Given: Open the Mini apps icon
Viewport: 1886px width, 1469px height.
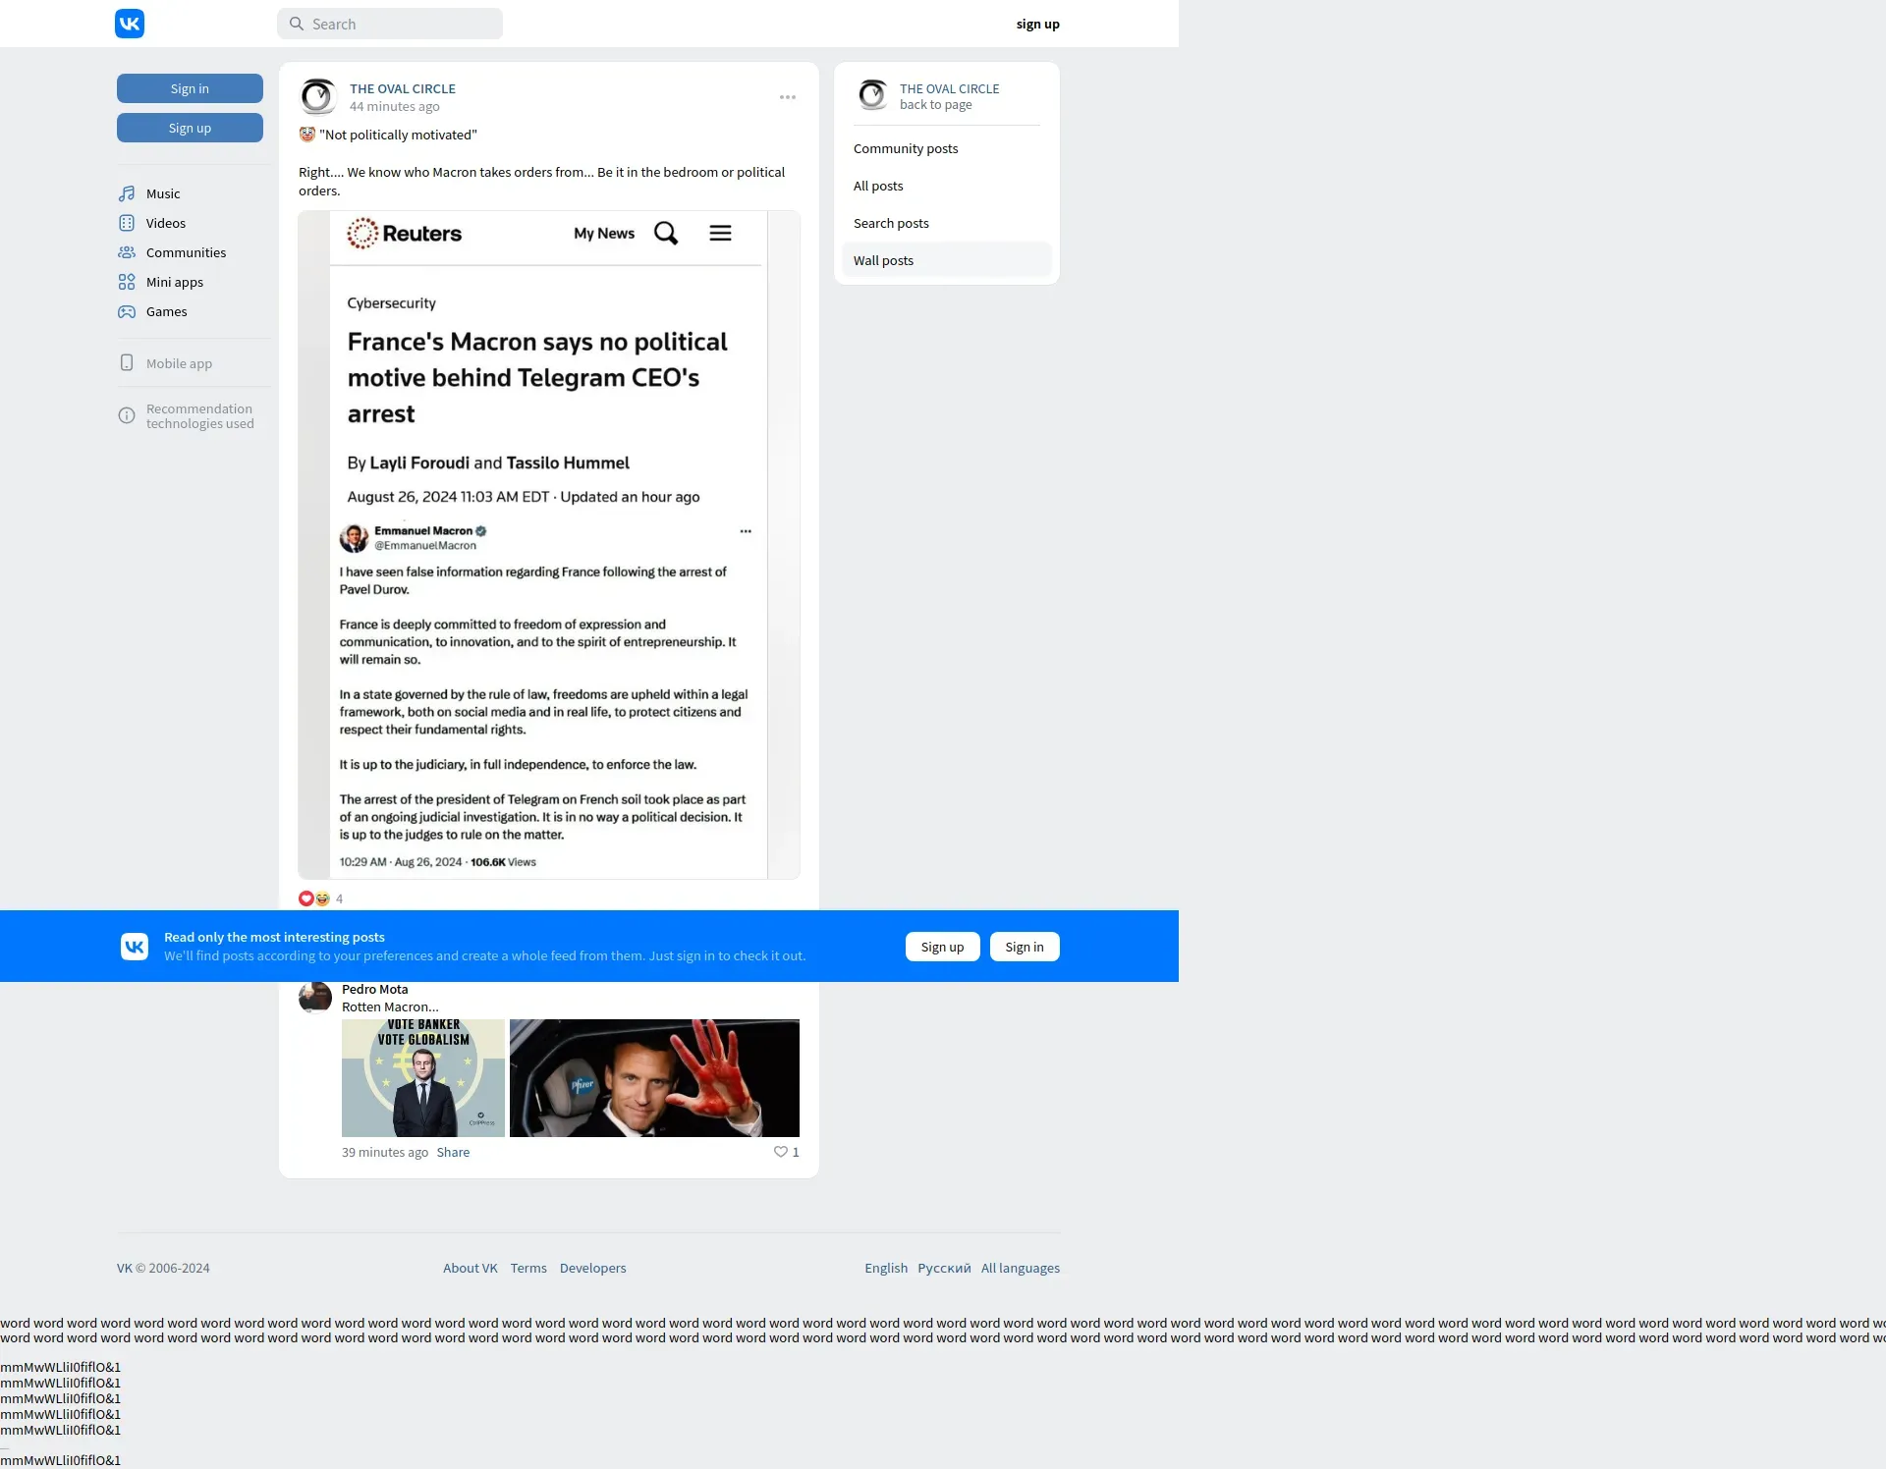Looking at the screenshot, I should click(127, 282).
